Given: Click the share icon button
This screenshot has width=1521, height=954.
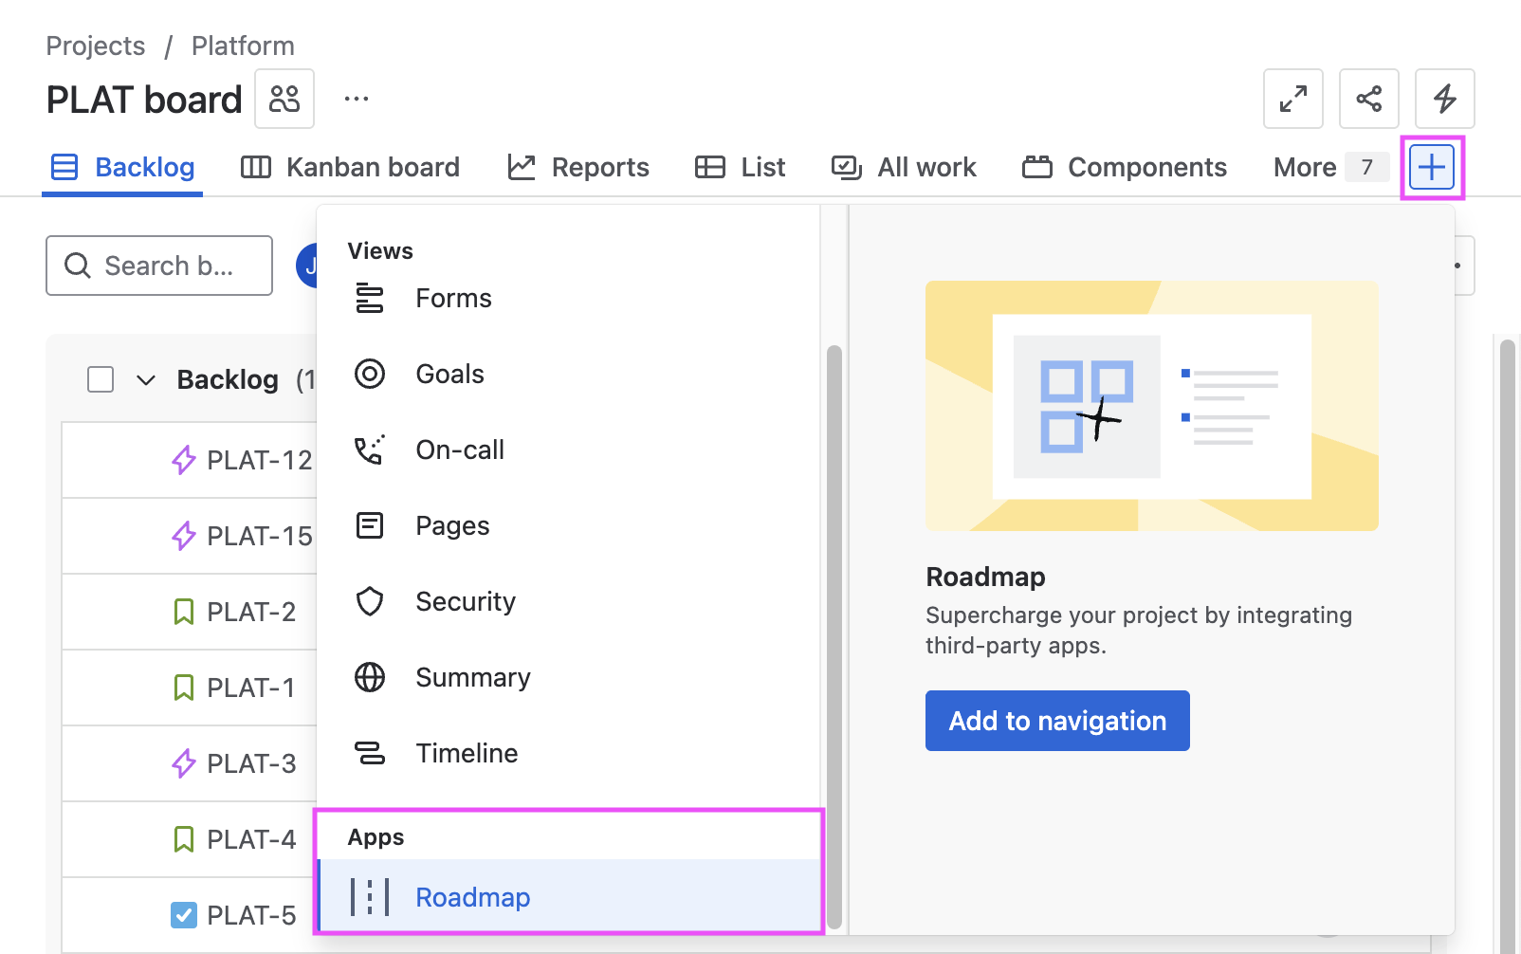Looking at the screenshot, I should pos(1368,99).
